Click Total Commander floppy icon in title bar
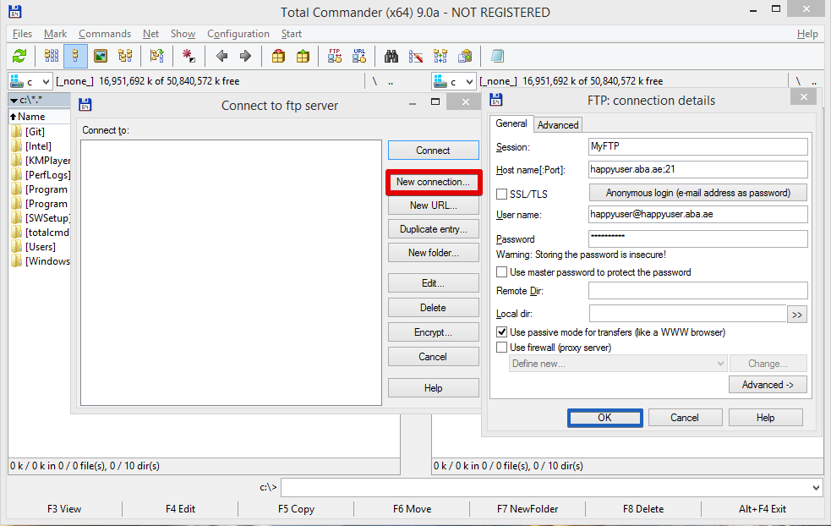The image size is (831, 526). point(15,11)
